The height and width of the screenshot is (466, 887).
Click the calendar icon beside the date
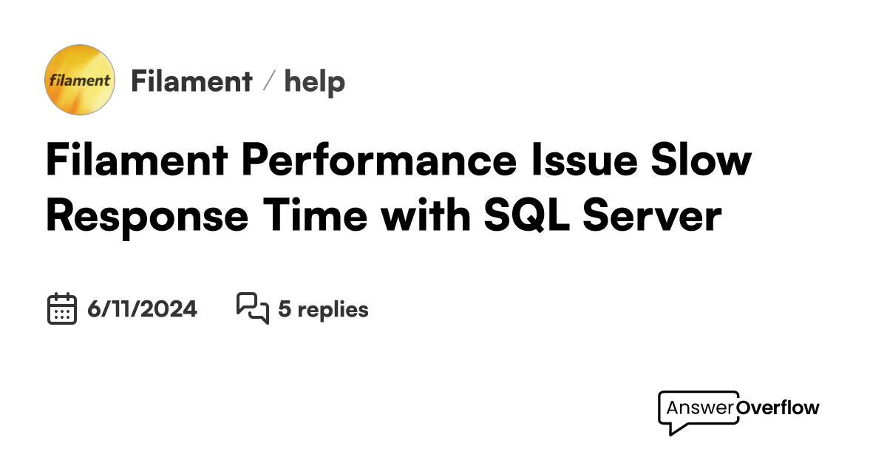[62, 308]
